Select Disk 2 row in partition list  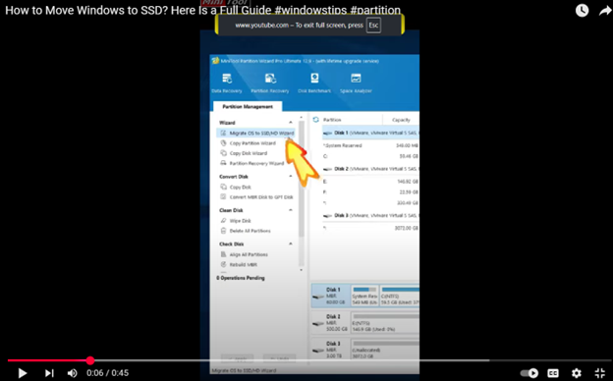370,169
